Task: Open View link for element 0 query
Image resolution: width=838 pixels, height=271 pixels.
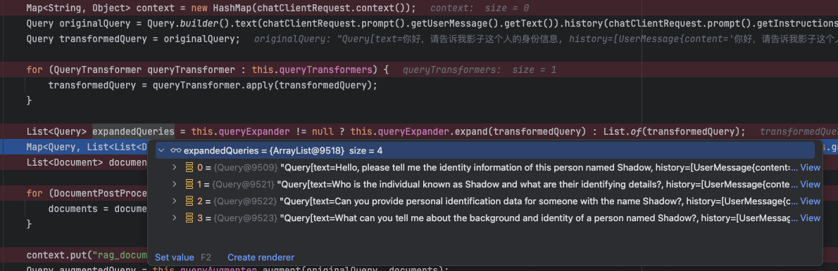Action: coord(810,168)
